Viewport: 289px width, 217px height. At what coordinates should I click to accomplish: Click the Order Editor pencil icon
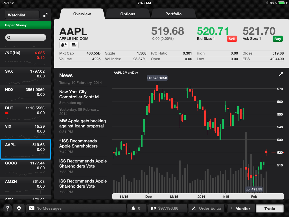pos(194,208)
